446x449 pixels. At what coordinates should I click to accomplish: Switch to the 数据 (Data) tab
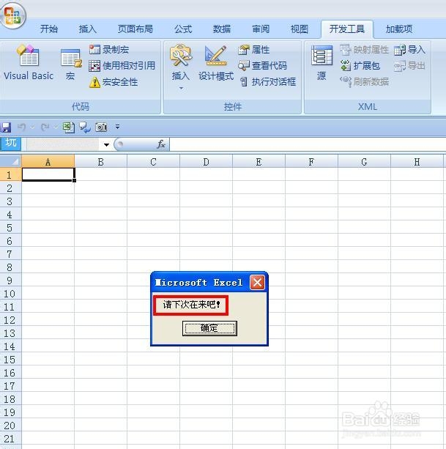click(222, 29)
